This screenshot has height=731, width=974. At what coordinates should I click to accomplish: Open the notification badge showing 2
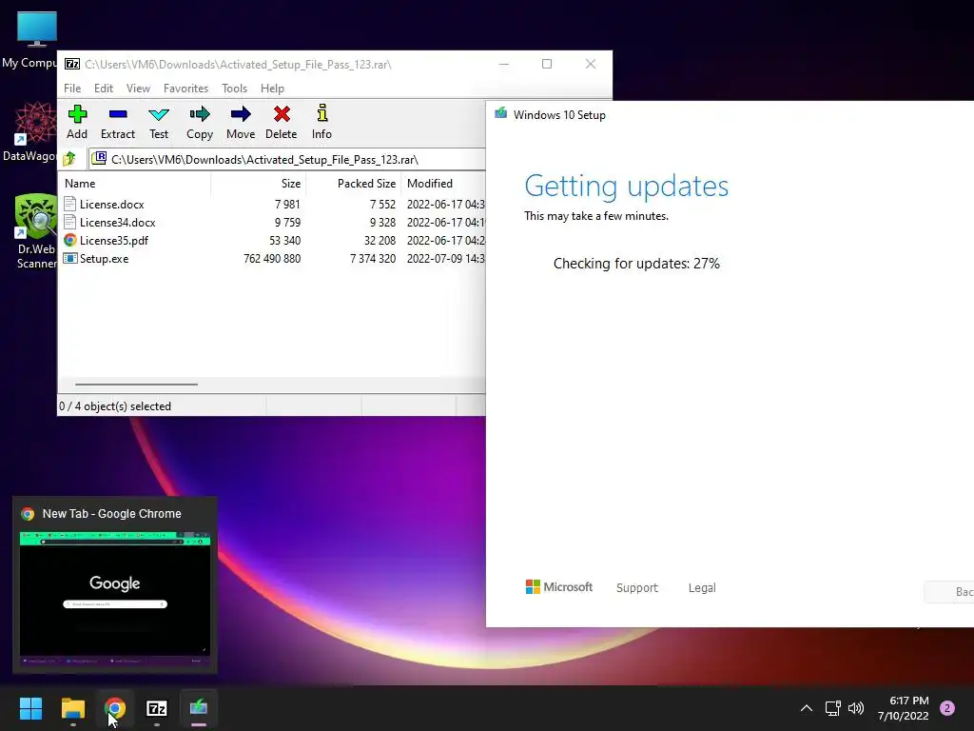point(947,708)
